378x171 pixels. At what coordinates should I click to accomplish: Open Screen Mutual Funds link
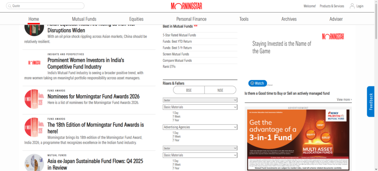point(176,54)
